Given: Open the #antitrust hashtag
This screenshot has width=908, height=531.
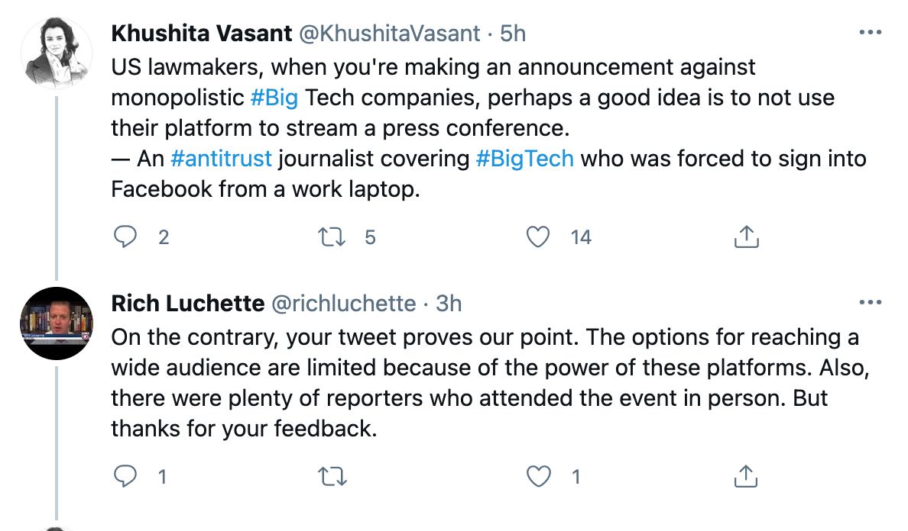Looking at the screenshot, I should [x=221, y=159].
